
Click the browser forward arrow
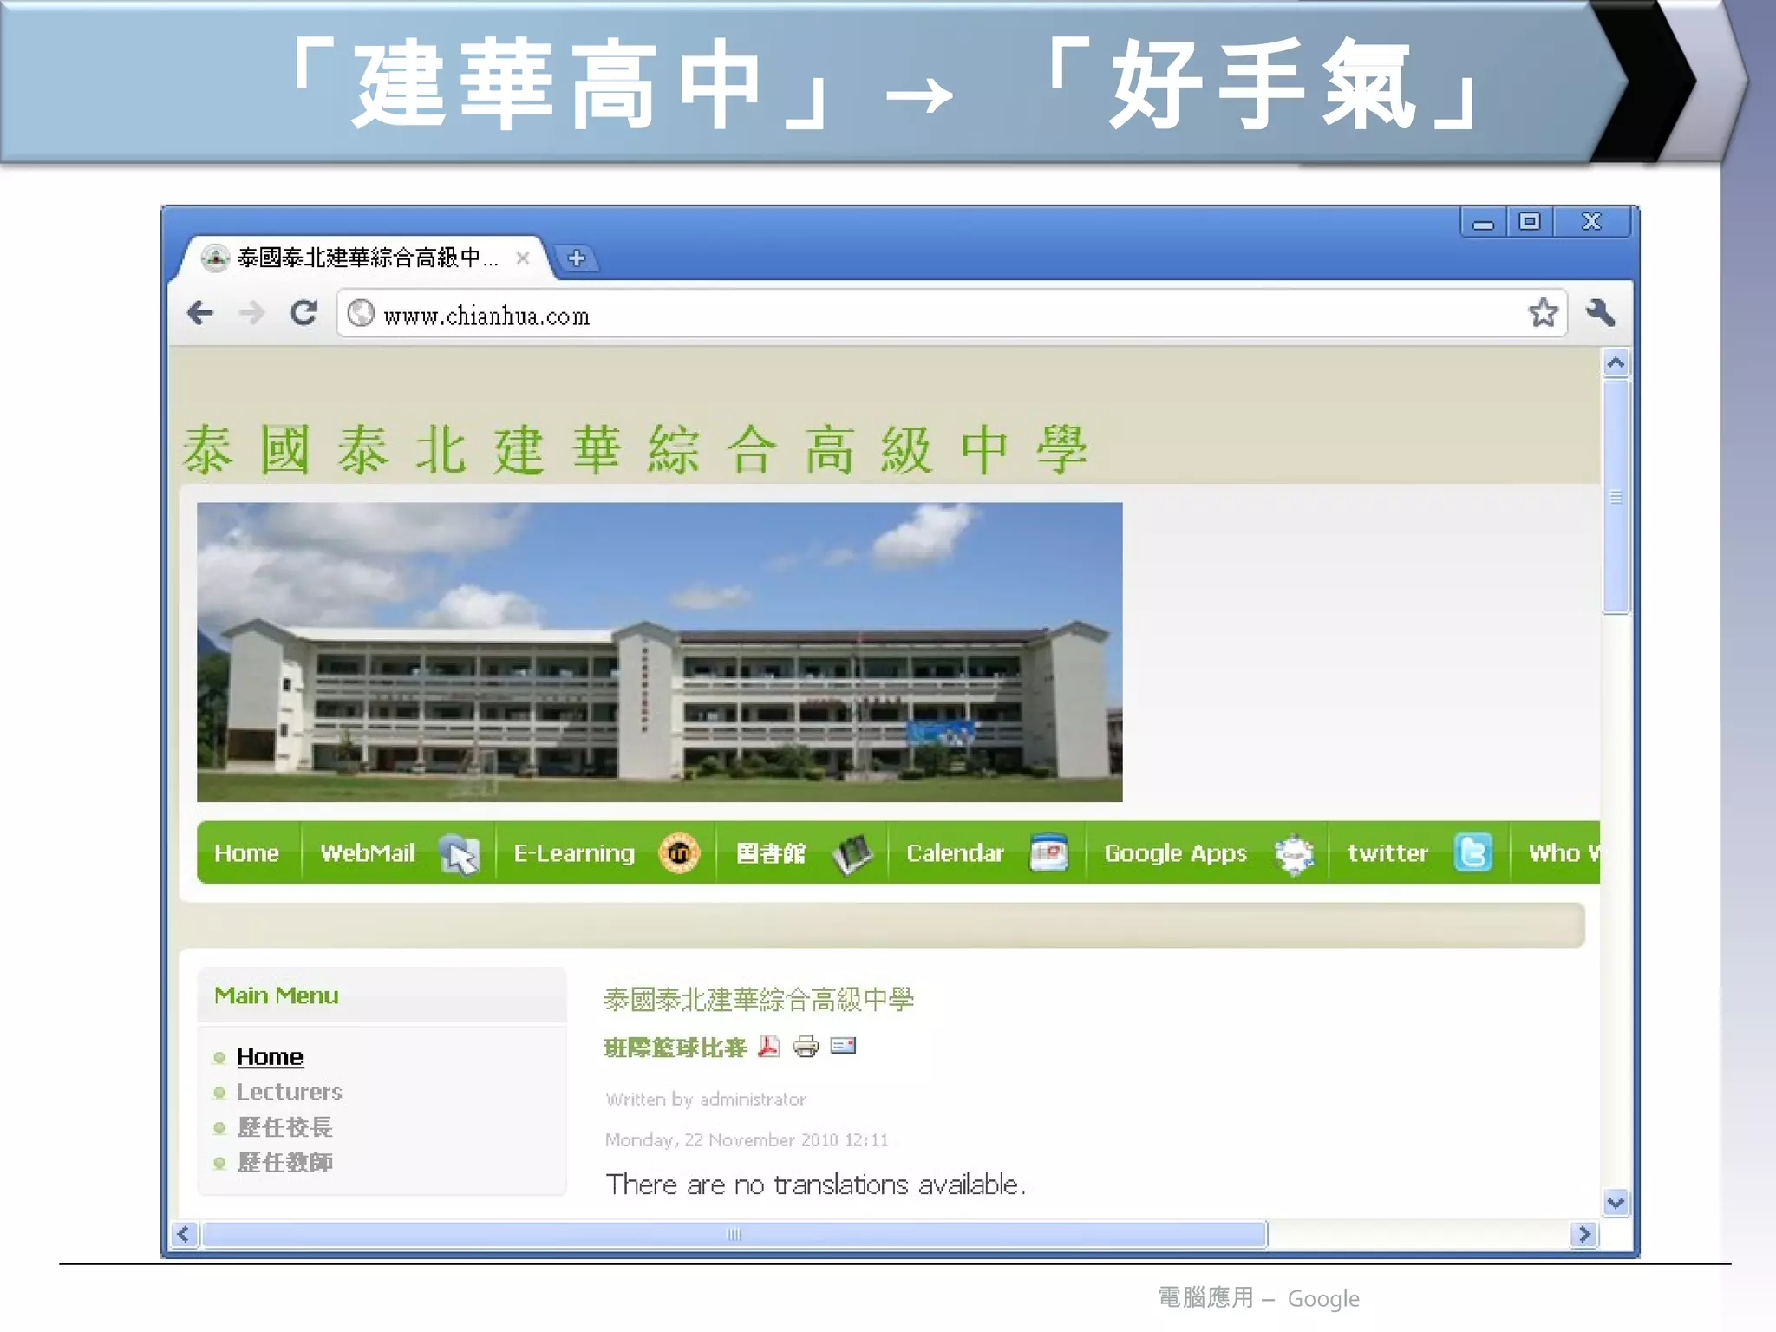(x=251, y=312)
